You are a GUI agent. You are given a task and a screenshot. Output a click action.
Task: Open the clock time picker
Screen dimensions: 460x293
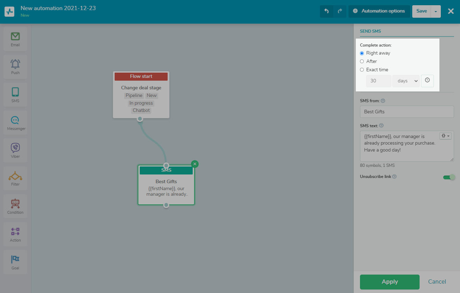(427, 81)
